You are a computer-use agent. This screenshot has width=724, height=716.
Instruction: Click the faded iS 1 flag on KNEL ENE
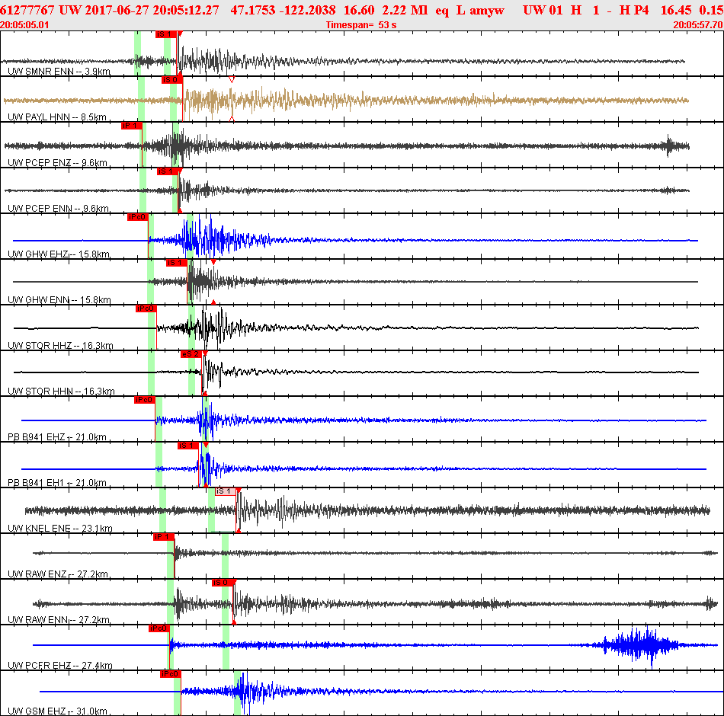point(226,491)
